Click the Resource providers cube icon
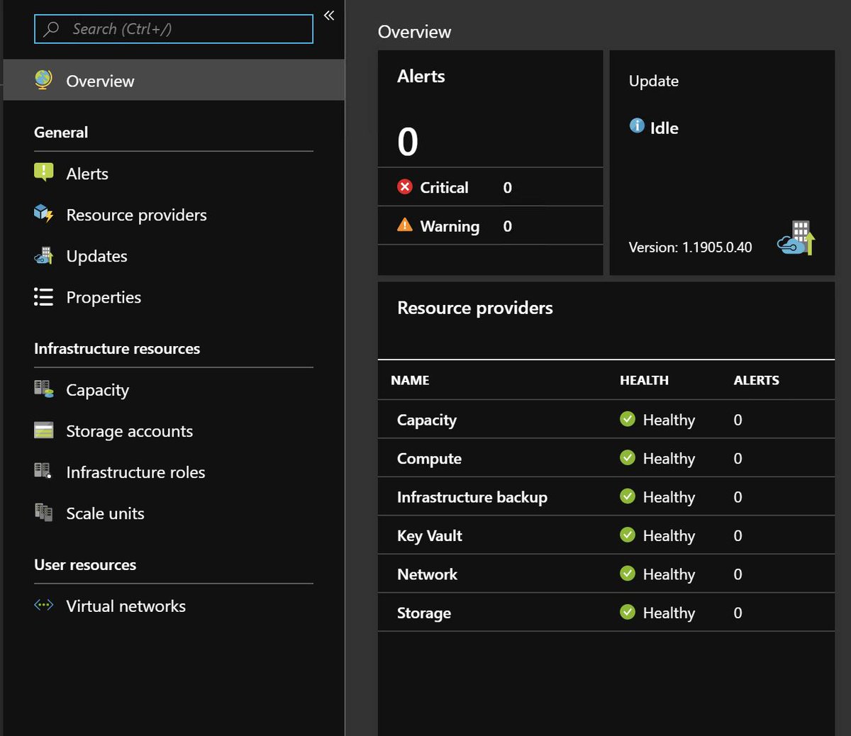 point(43,213)
